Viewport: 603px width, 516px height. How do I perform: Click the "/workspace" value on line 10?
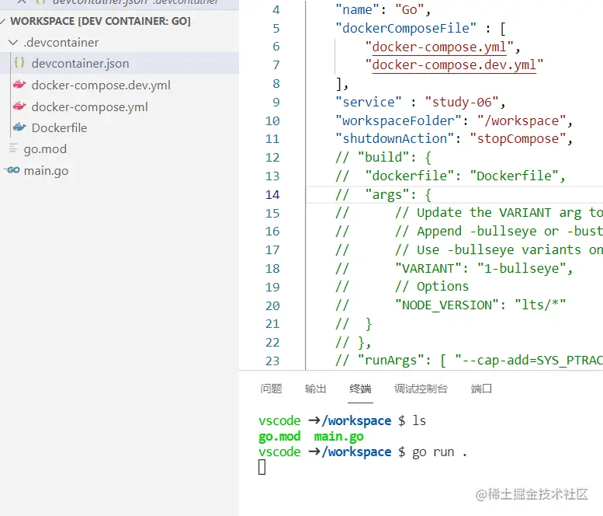522,121
